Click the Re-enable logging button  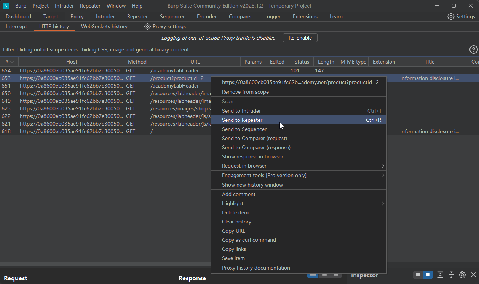pos(300,38)
